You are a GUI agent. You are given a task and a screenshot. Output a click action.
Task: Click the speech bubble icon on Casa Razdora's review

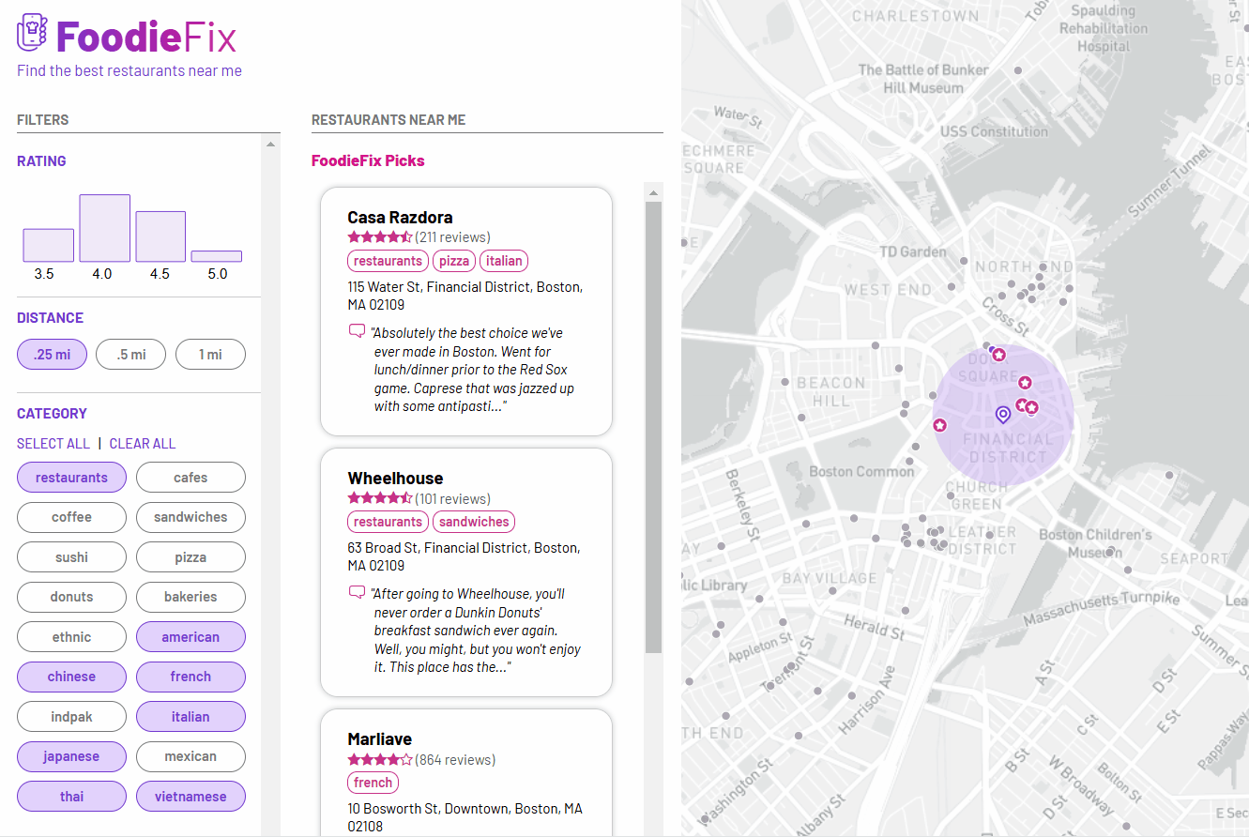tap(356, 330)
